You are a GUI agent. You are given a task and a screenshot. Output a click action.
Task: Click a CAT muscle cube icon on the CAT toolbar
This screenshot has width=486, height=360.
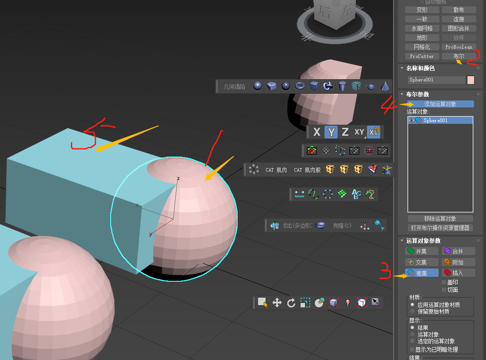click(x=330, y=170)
